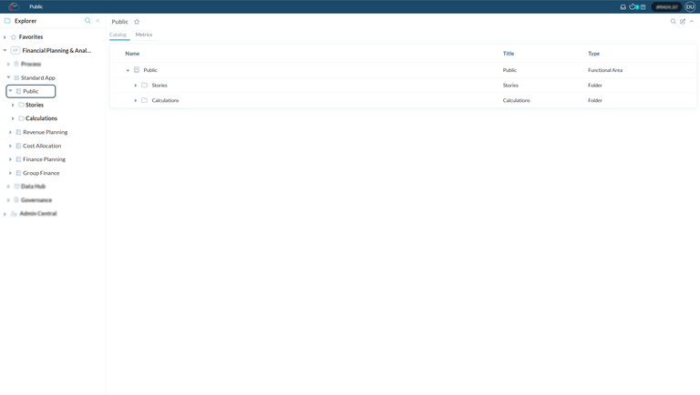Click the search icon above the catalog table
Image resolution: width=700 pixels, height=395 pixels.
(x=674, y=22)
